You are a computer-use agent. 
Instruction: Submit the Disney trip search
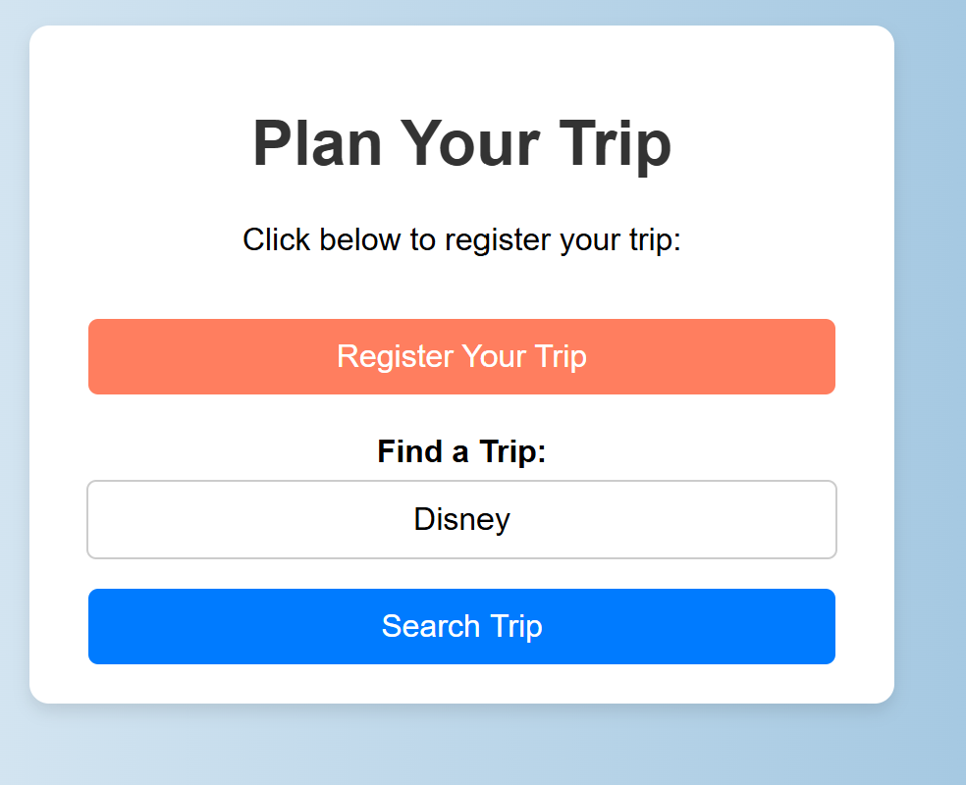click(461, 626)
